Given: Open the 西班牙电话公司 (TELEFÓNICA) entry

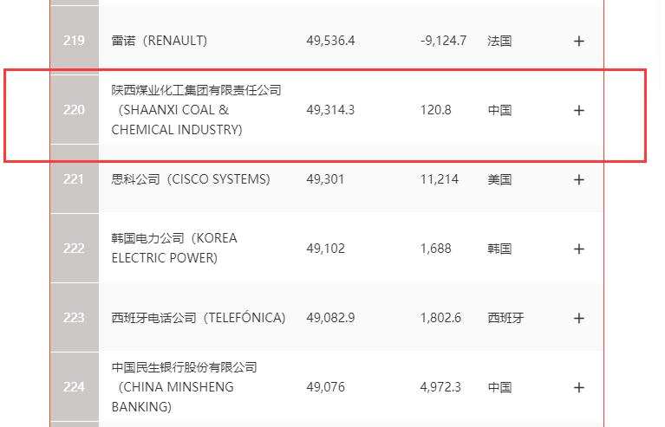Looking at the screenshot, I should pyautogui.click(x=198, y=318).
